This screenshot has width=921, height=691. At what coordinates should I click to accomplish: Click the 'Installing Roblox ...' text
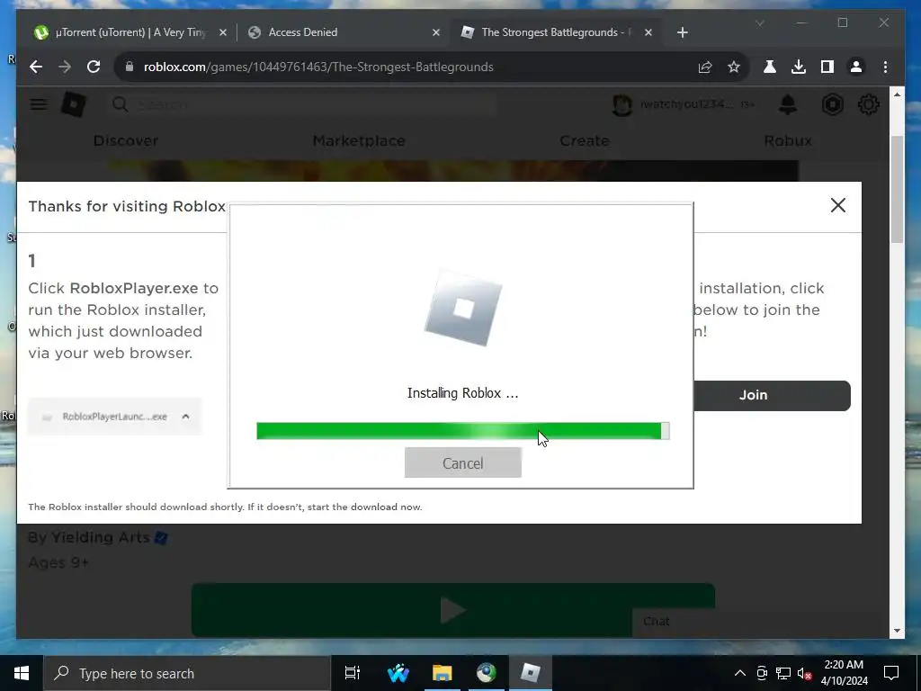(x=463, y=393)
